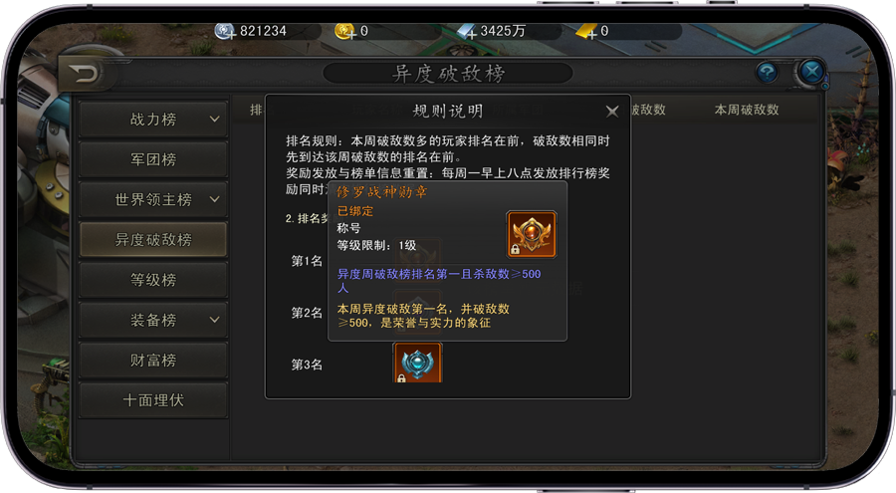Open the 军团榜 ranking tab
Image resolution: width=896 pixels, height=493 pixels.
[x=153, y=159]
